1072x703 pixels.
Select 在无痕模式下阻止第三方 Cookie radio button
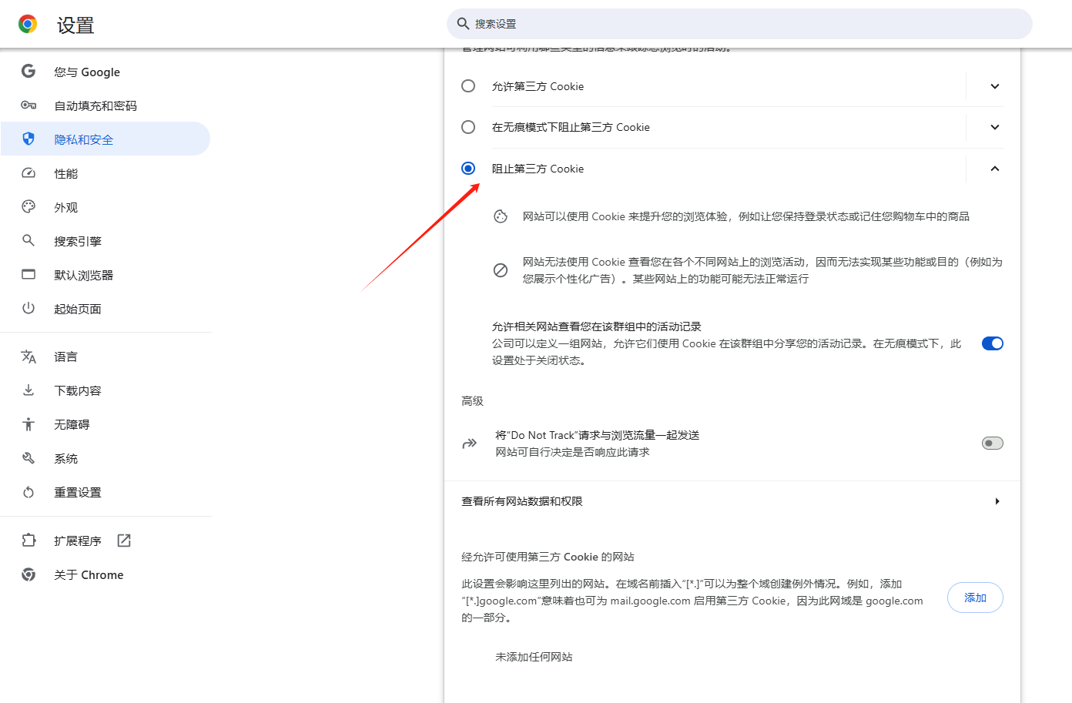coord(468,127)
